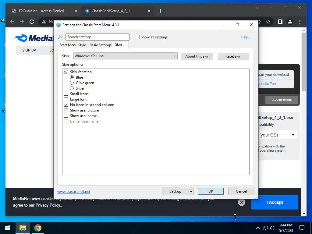Click the Diagnostic Tool link on MediaFire page

pyautogui.click(x=268, y=84)
